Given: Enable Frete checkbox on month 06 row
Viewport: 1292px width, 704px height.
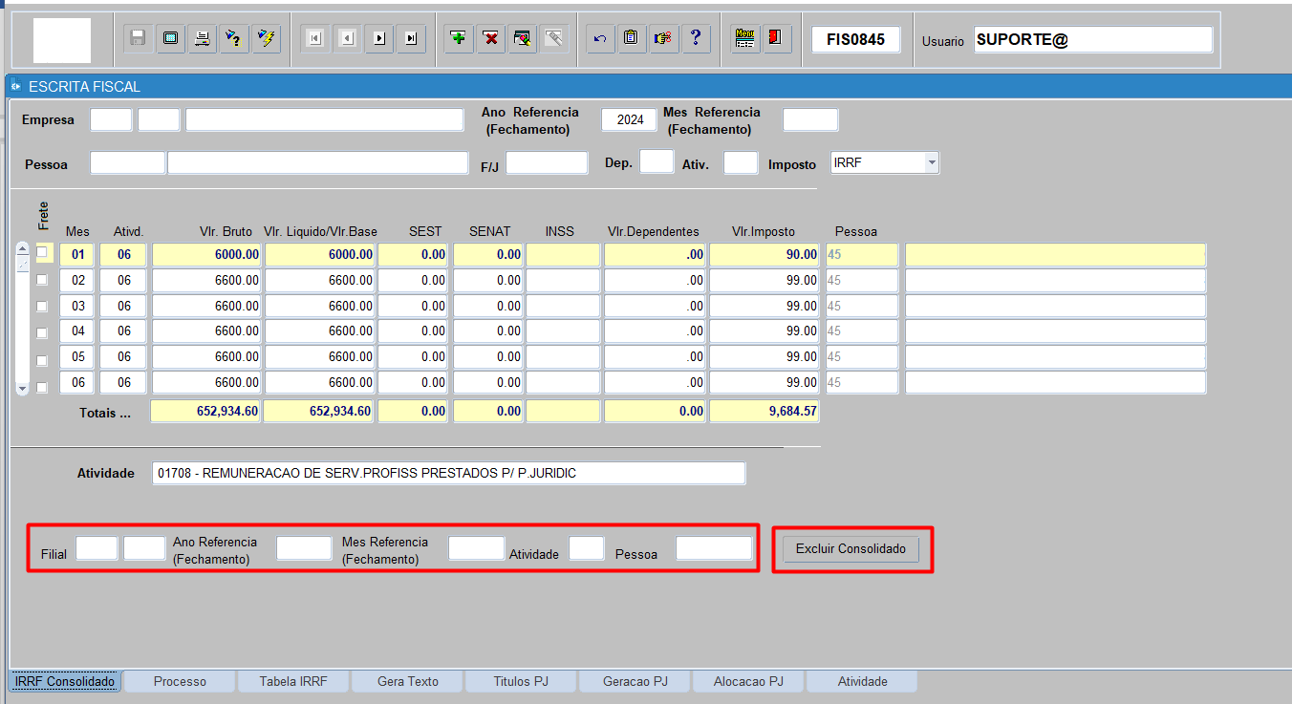Looking at the screenshot, I should [41, 387].
